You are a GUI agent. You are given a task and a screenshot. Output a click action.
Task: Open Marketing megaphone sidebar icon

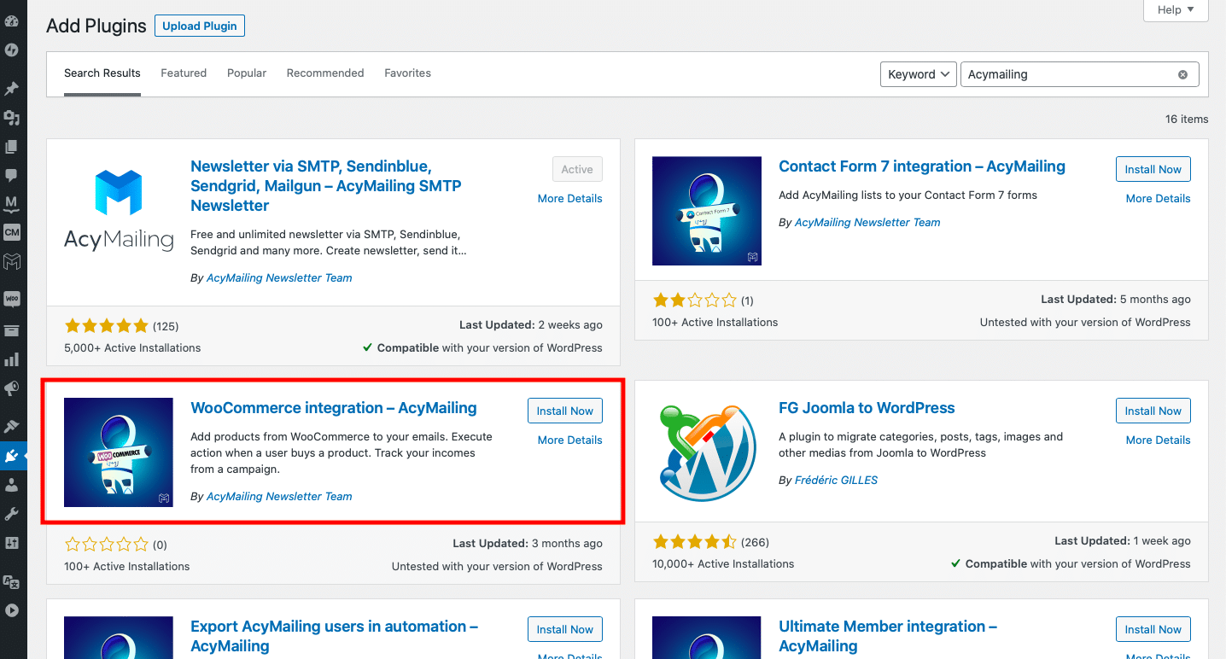click(12, 388)
